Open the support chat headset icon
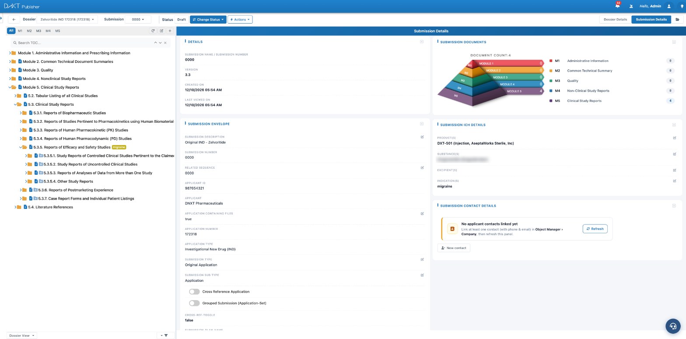 pyautogui.click(x=673, y=326)
